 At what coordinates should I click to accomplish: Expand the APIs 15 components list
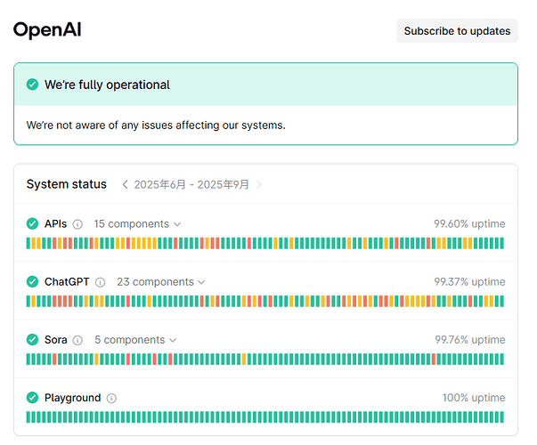click(137, 224)
